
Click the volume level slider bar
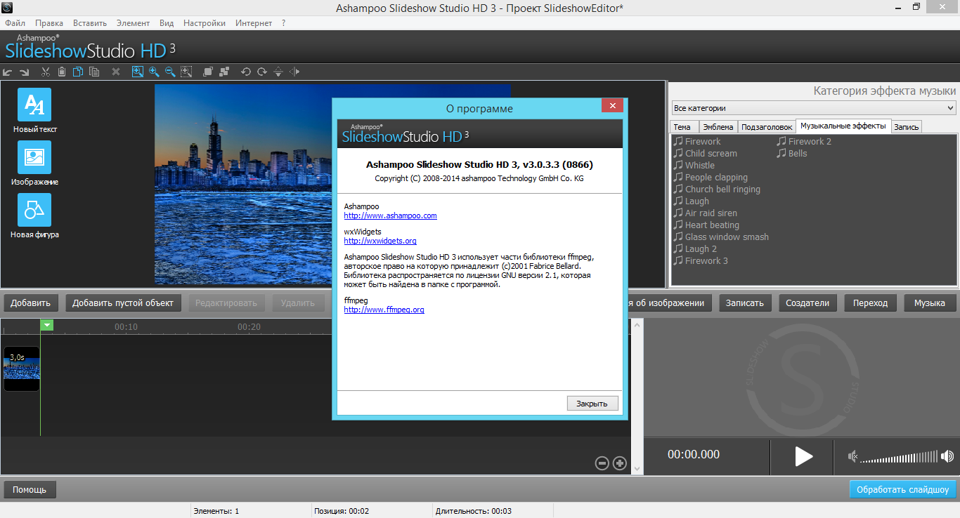pyautogui.click(x=898, y=457)
